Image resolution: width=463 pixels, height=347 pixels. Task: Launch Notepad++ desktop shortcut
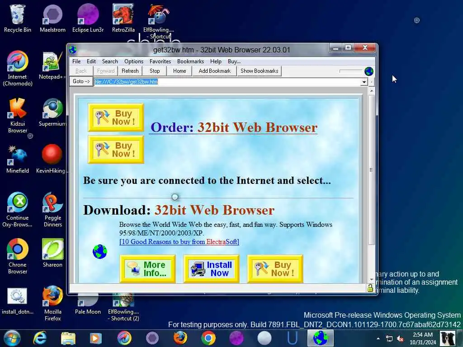coord(52,66)
